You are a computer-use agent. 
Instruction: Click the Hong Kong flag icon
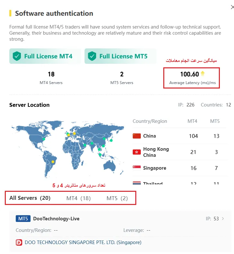(137, 152)
